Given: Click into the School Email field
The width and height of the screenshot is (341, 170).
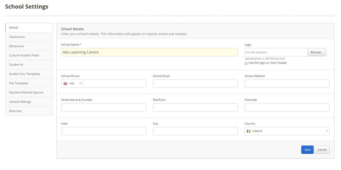Looking at the screenshot, I should click(195, 83).
